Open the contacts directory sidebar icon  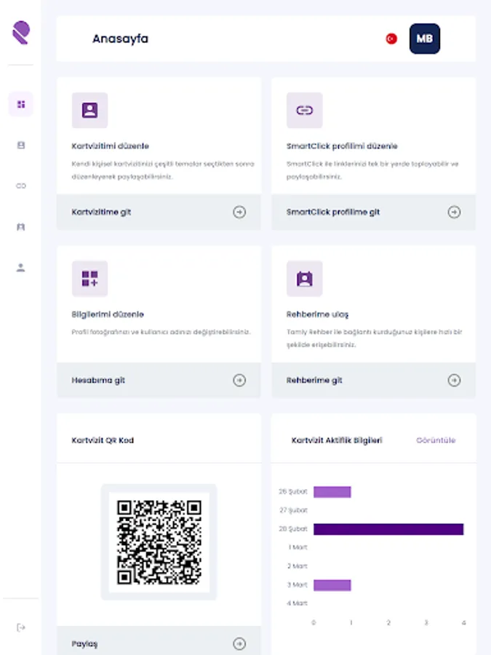(x=21, y=227)
